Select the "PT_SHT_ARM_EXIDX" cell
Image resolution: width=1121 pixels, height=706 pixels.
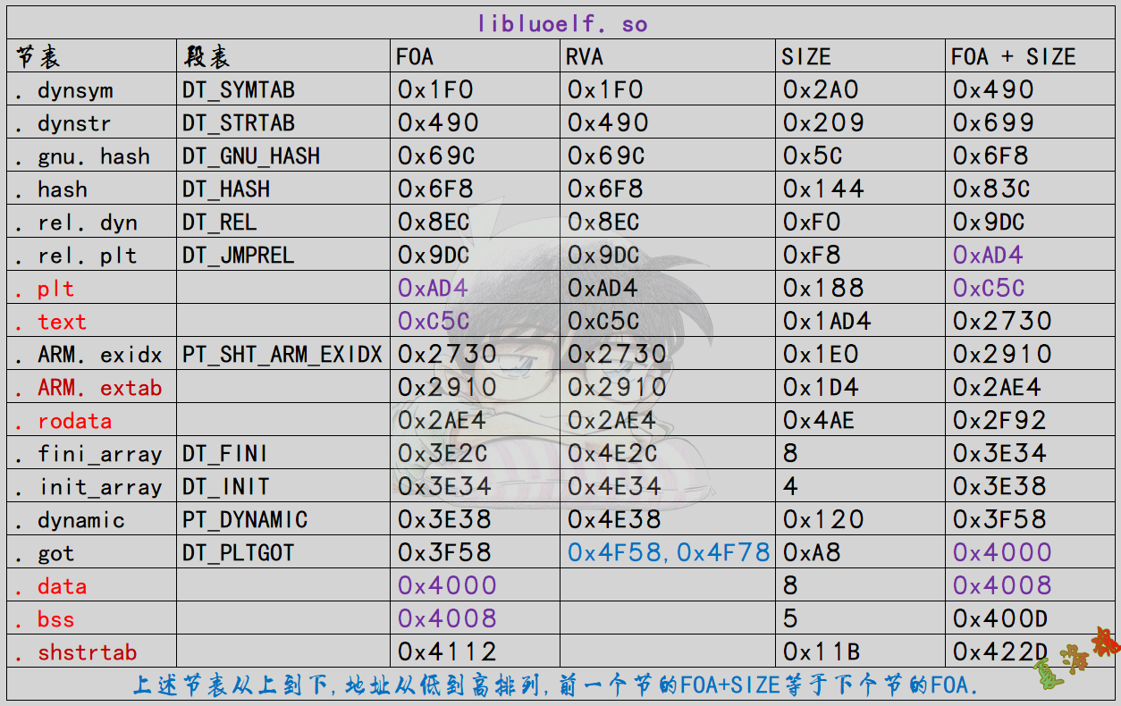pos(282,355)
